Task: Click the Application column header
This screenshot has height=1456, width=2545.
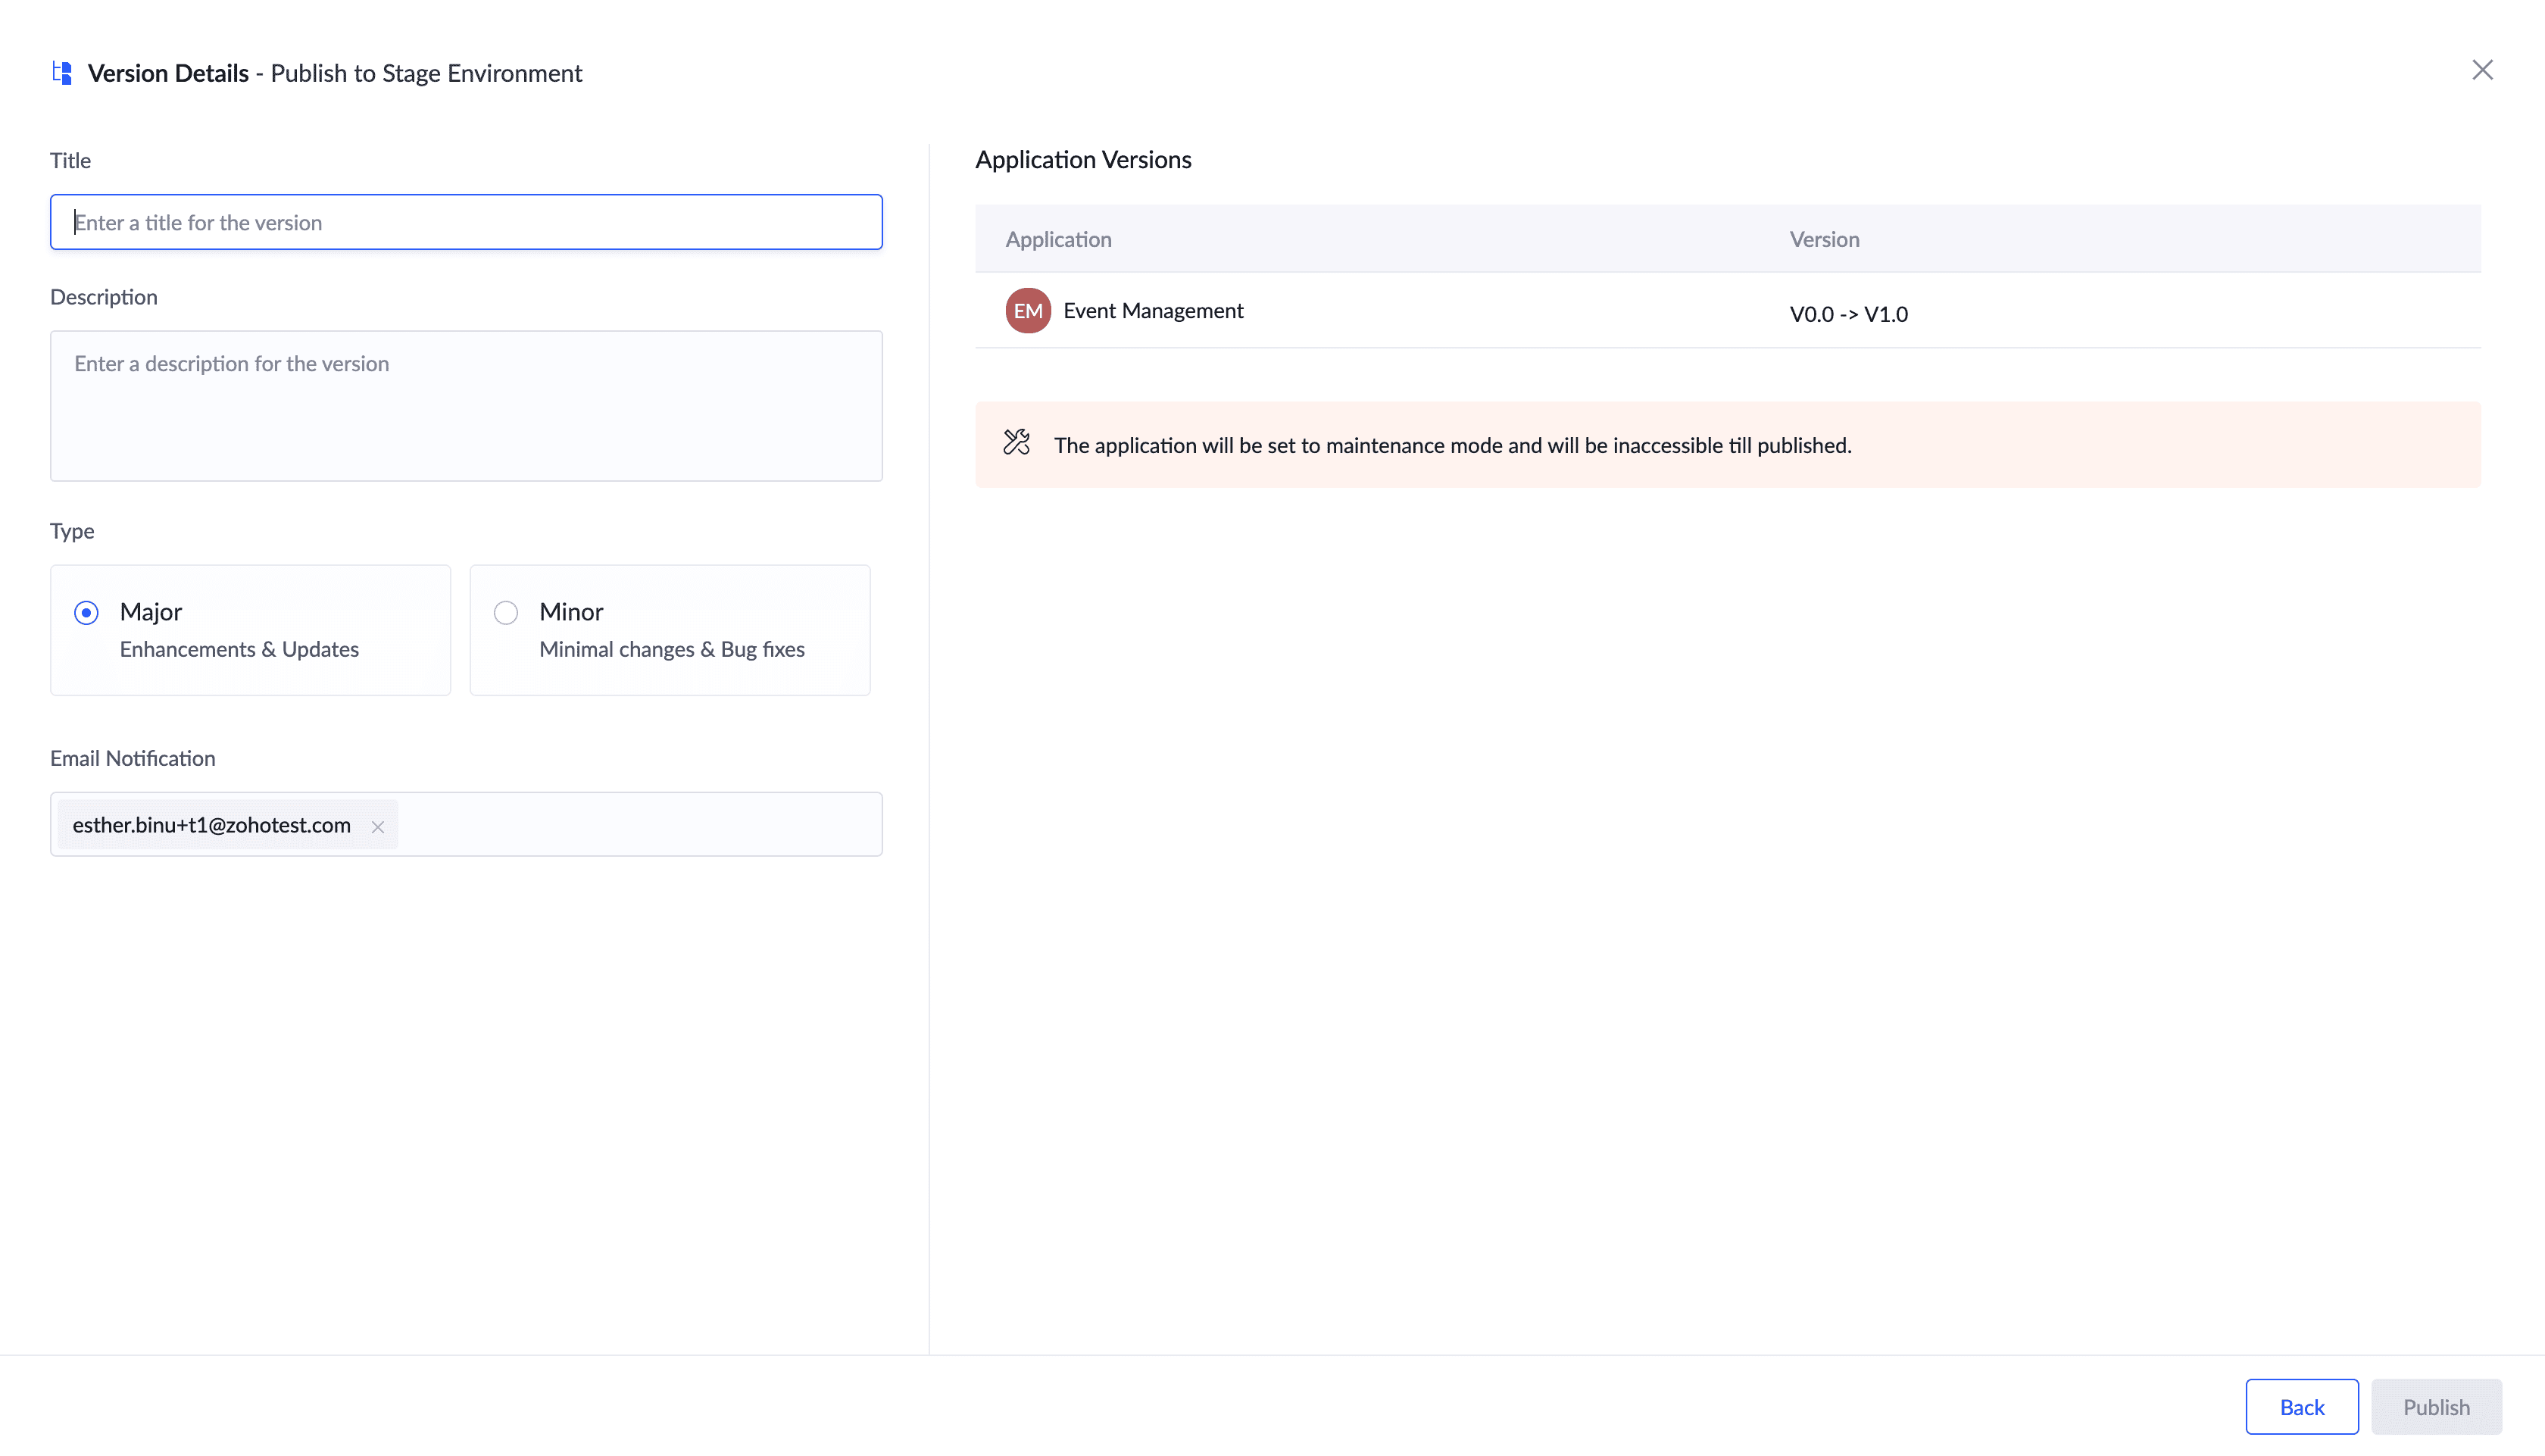Action: (1057, 239)
